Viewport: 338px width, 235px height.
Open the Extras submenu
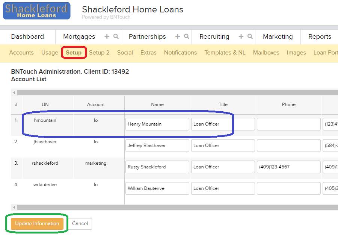pyautogui.click(x=148, y=53)
